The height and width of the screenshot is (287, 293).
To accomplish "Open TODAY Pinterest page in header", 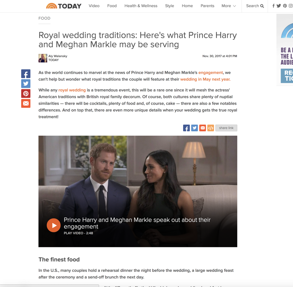I will 285,6.
